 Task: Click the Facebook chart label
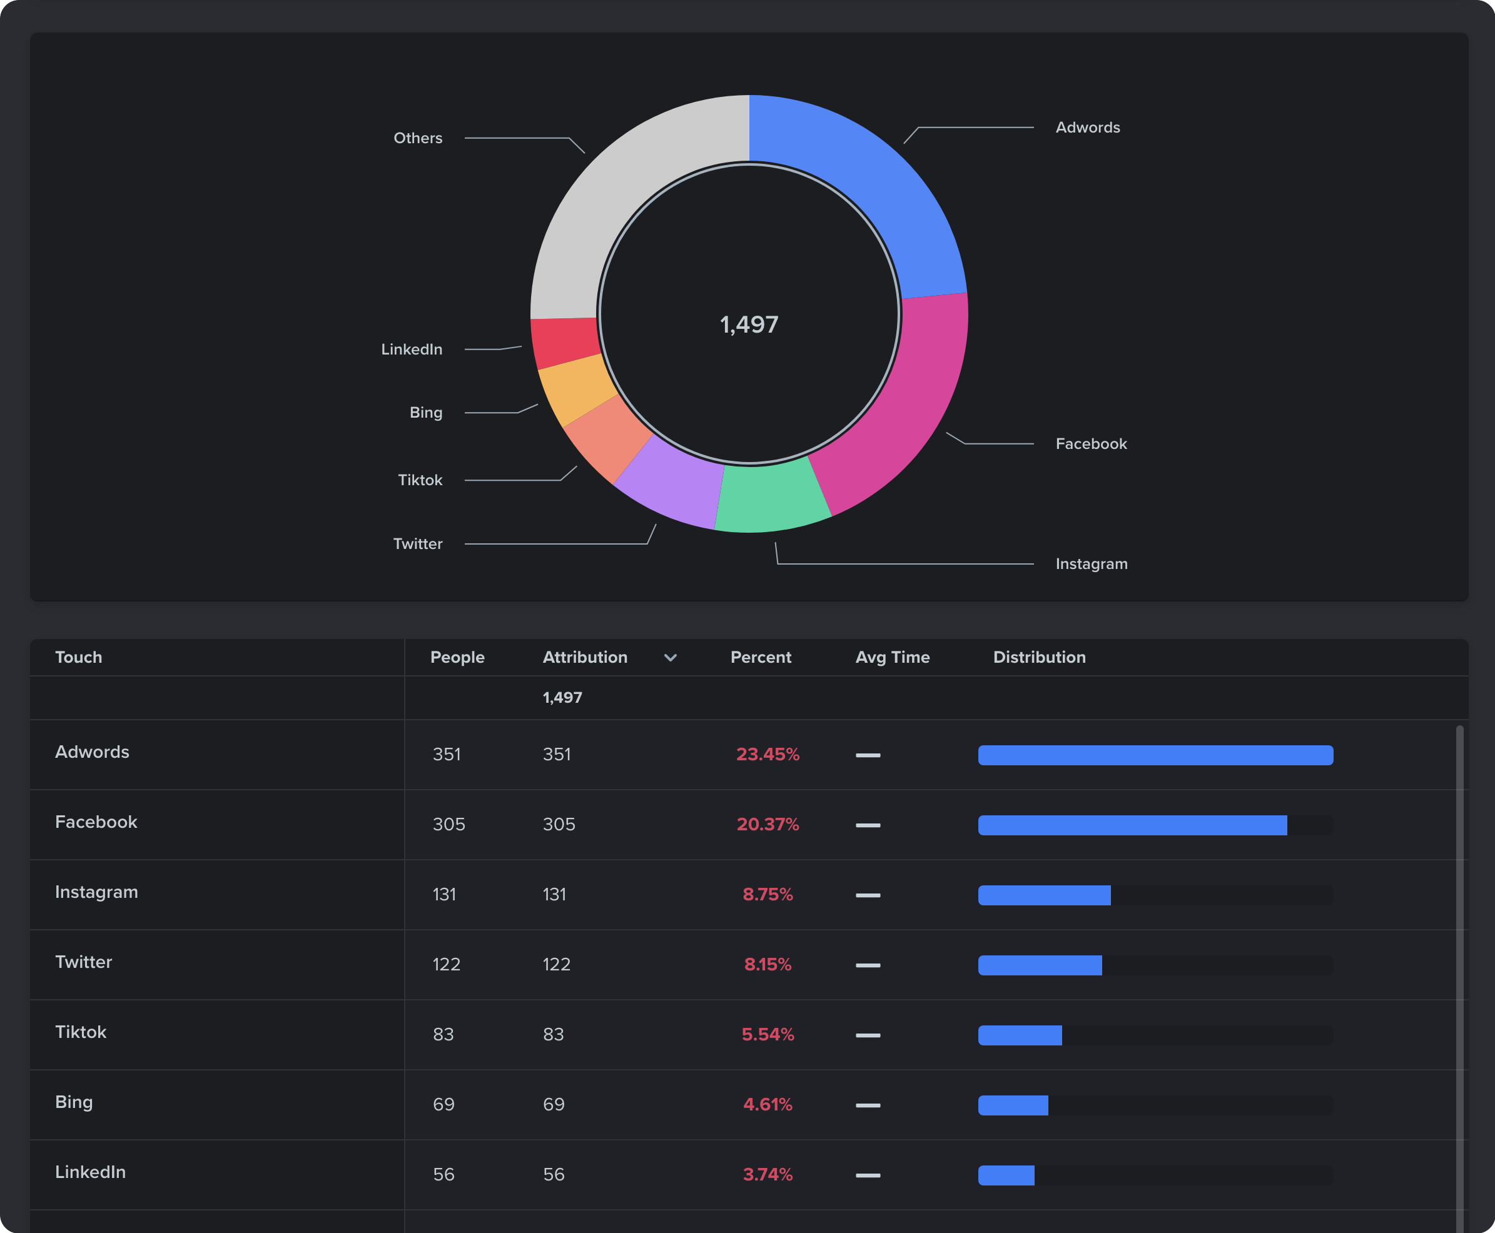click(1092, 444)
